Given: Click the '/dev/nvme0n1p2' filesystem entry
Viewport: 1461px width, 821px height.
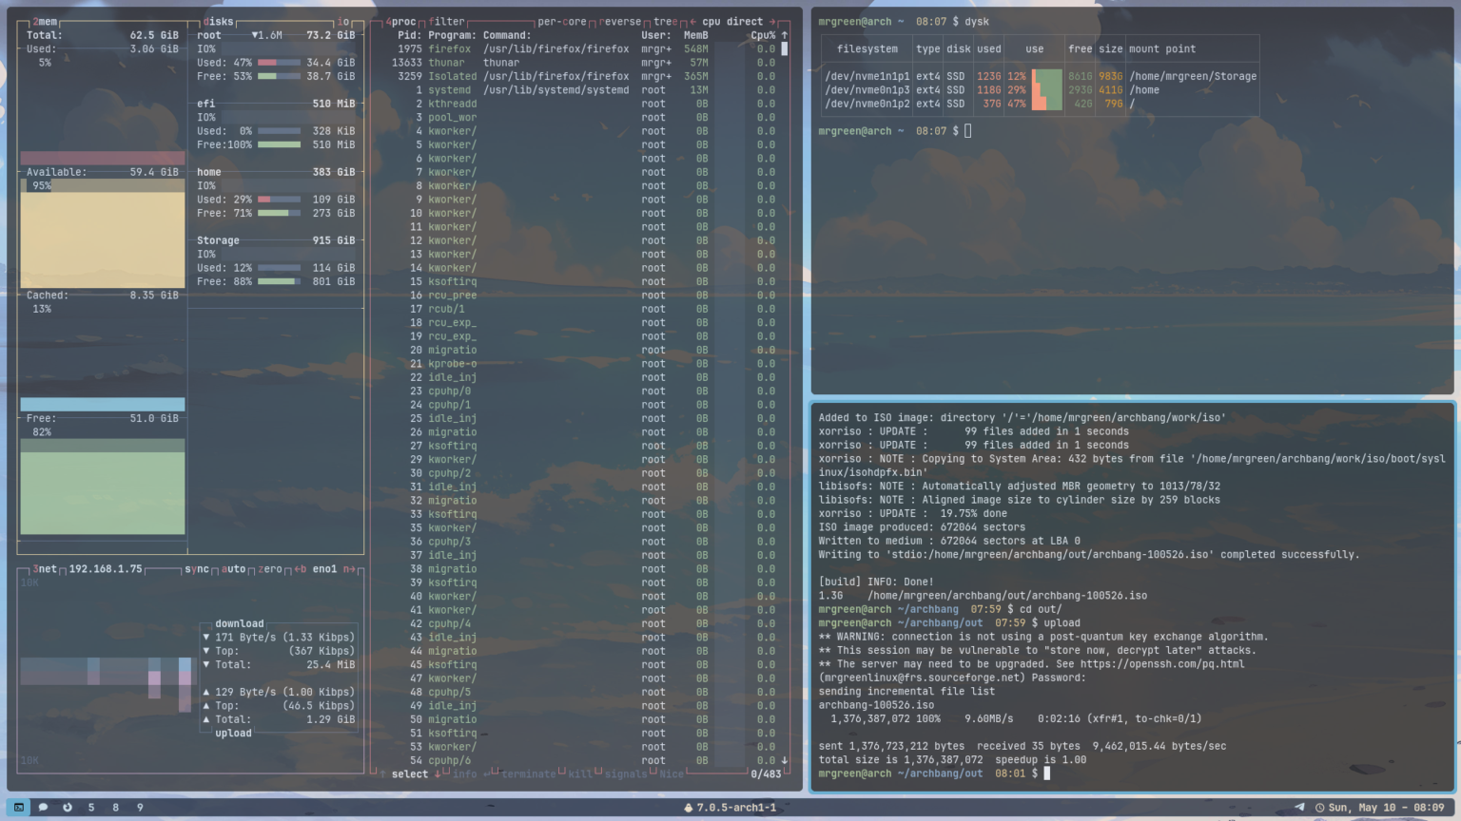Looking at the screenshot, I should (x=867, y=104).
